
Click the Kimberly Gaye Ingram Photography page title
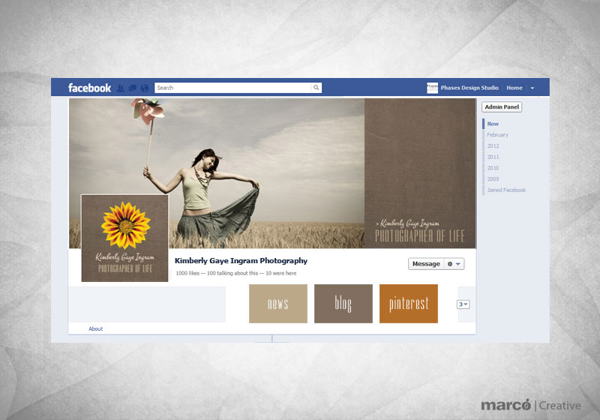point(241,261)
